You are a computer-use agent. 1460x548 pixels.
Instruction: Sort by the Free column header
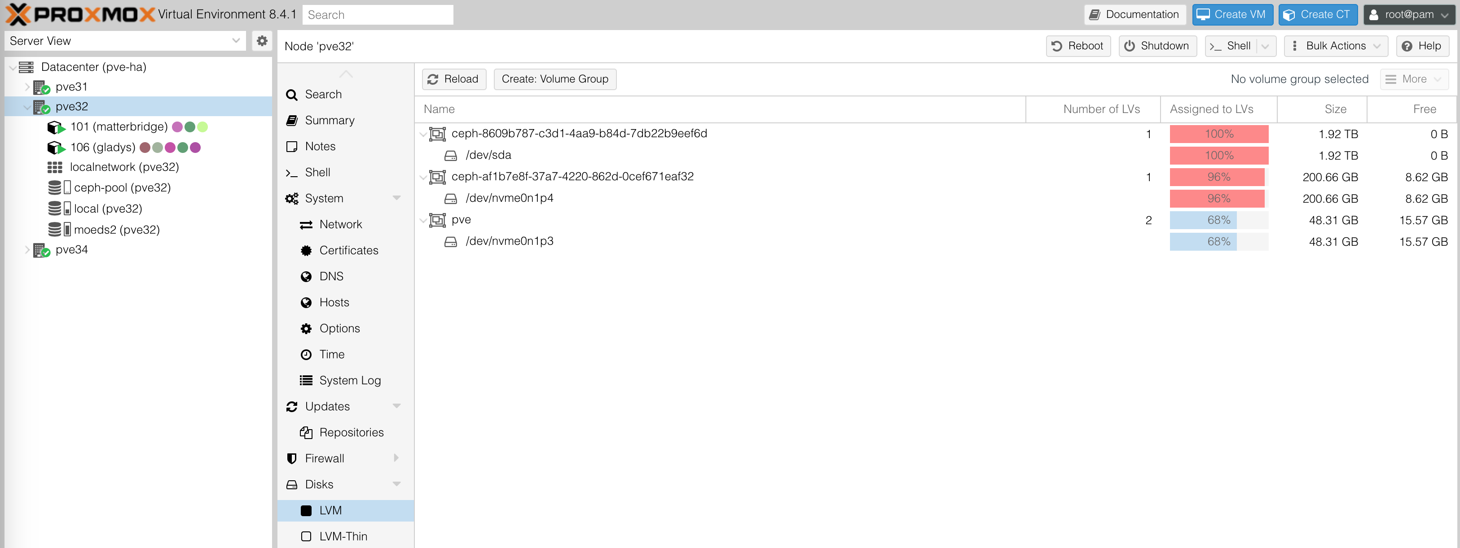(1412, 109)
